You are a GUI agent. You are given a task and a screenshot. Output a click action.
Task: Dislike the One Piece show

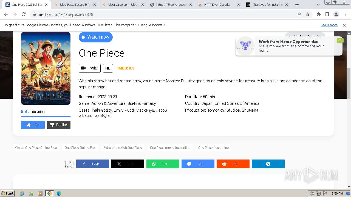click(x=59, y=125)
